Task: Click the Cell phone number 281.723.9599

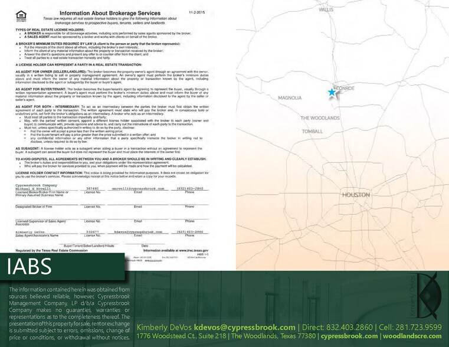Action: [418, 328]
